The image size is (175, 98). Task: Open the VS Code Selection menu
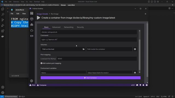pos(16,2)
